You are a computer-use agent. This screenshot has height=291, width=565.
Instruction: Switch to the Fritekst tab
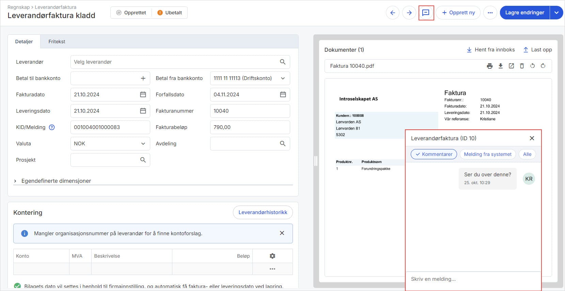(x=57, y=42)
